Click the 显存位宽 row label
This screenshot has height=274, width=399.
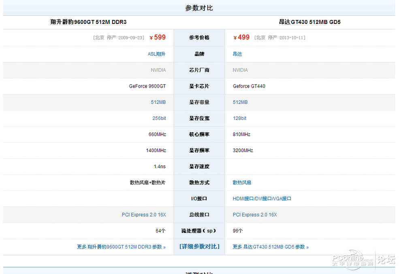[x=199, y=118]
